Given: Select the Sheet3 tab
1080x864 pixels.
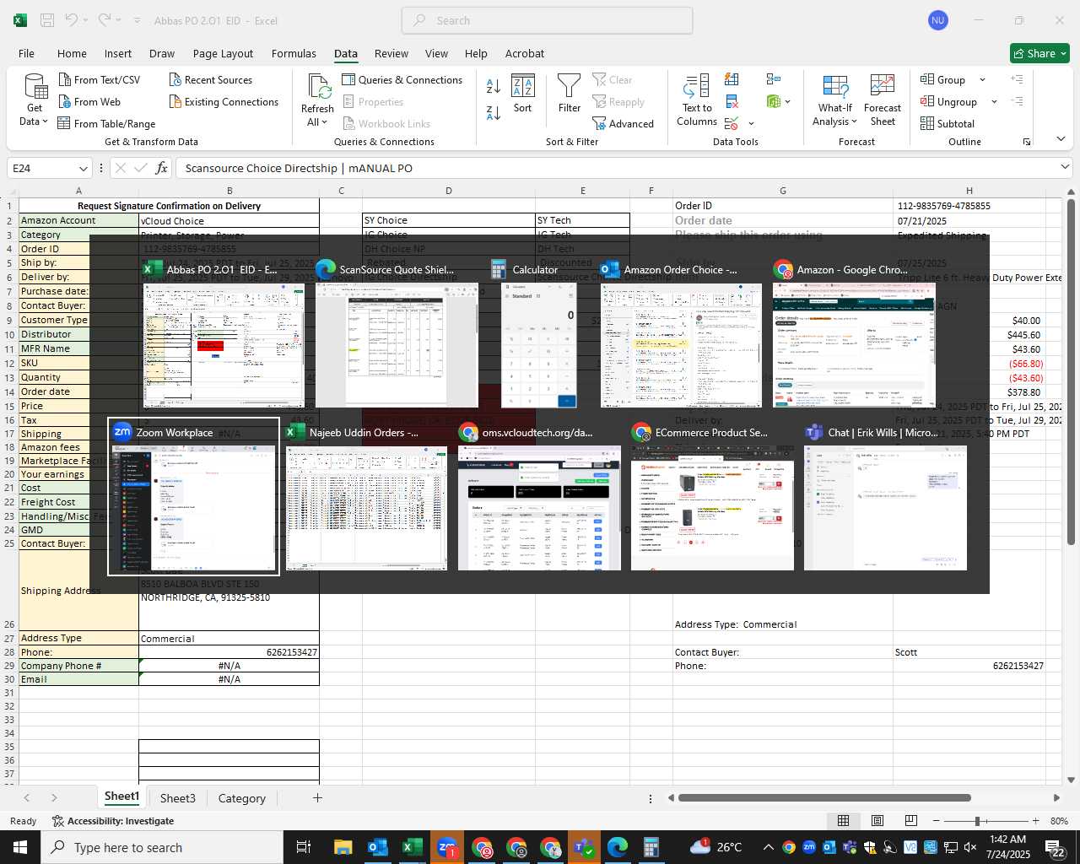Looking at the screenshot, I should click(177, 798).
